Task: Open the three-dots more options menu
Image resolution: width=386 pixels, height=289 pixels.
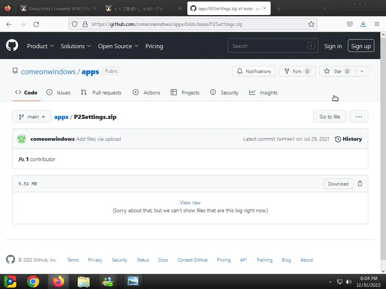Action: coord(359,117)
